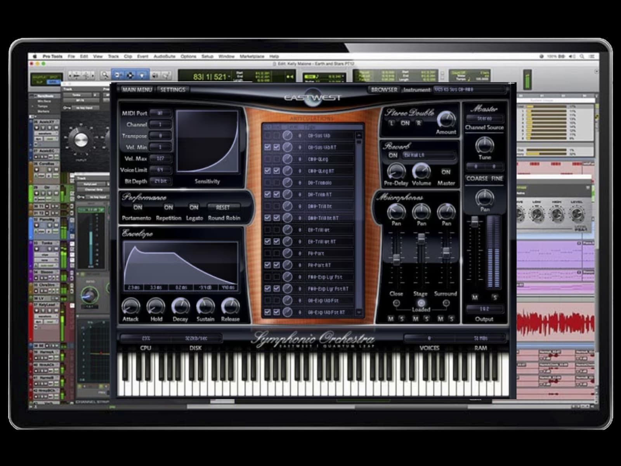Screen dimensions: 621x466
Task: Toggle Reverb ON button
Action: [x=393, y=155]
